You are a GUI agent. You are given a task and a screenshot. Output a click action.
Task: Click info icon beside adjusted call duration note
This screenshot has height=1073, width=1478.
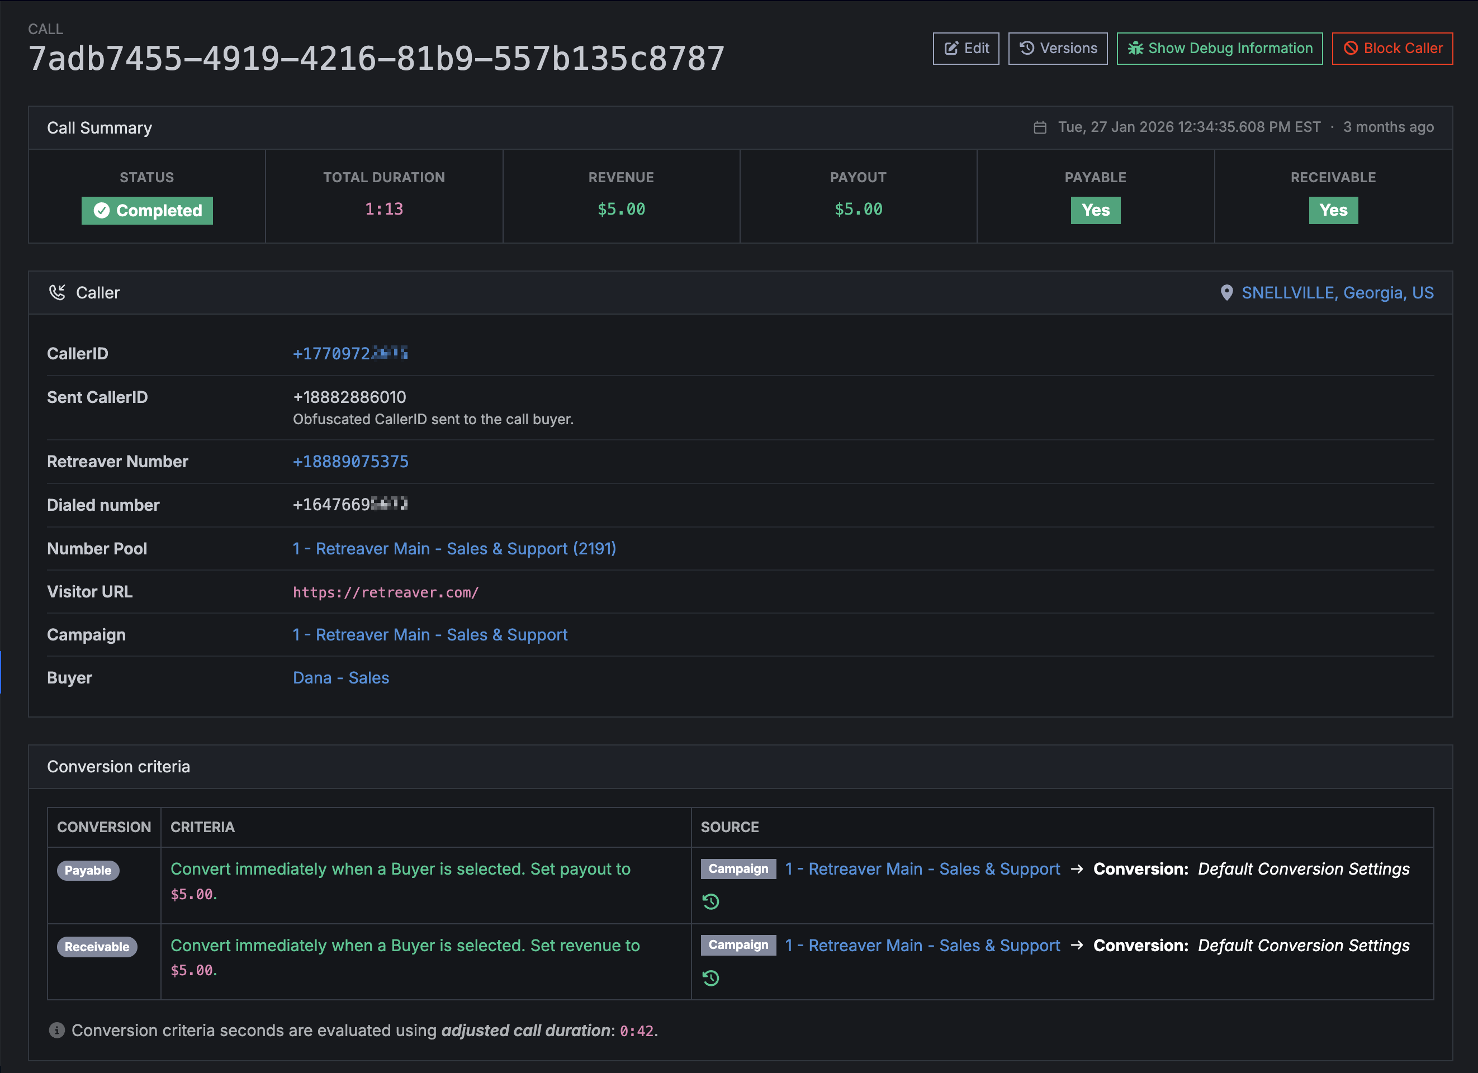tap(56, 1030)
